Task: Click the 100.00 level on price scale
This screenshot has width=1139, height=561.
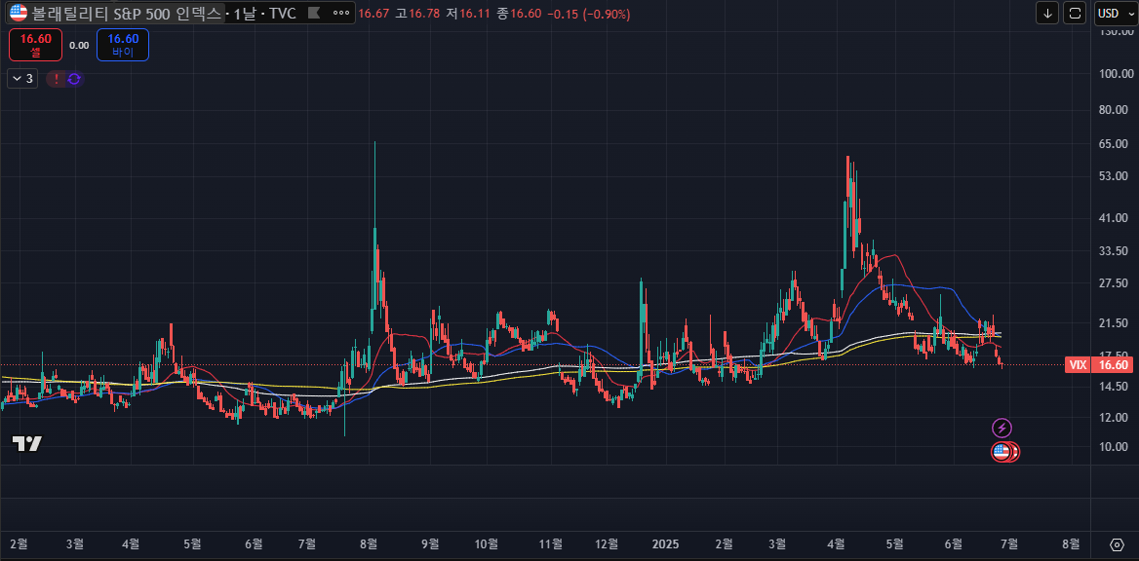Action: pyautogui.click(x=1113, y=74)
